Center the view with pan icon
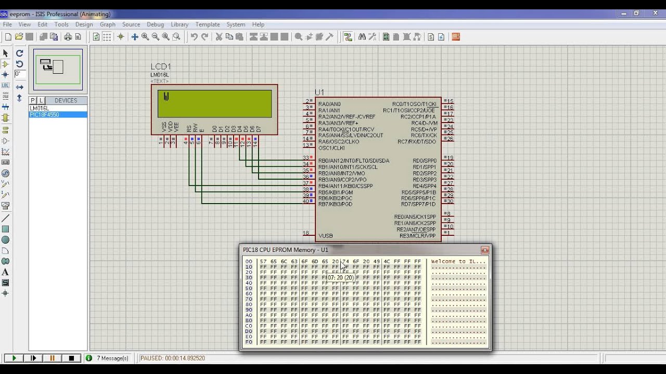 coord(135,37)
